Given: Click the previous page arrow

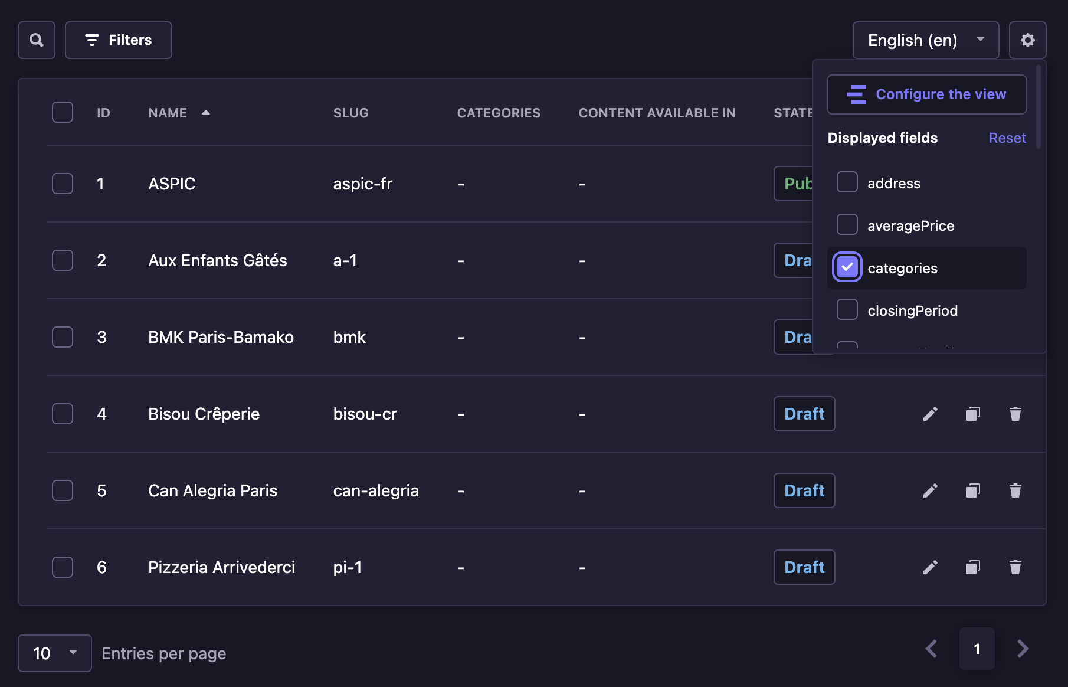Looking at the screenshot, I should [x=931, y=649].
